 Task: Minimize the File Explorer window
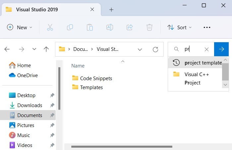(x=185, y=5)
